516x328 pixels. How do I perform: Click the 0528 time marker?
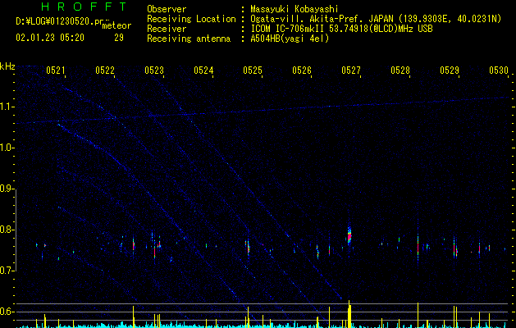[x=400, y=70]
